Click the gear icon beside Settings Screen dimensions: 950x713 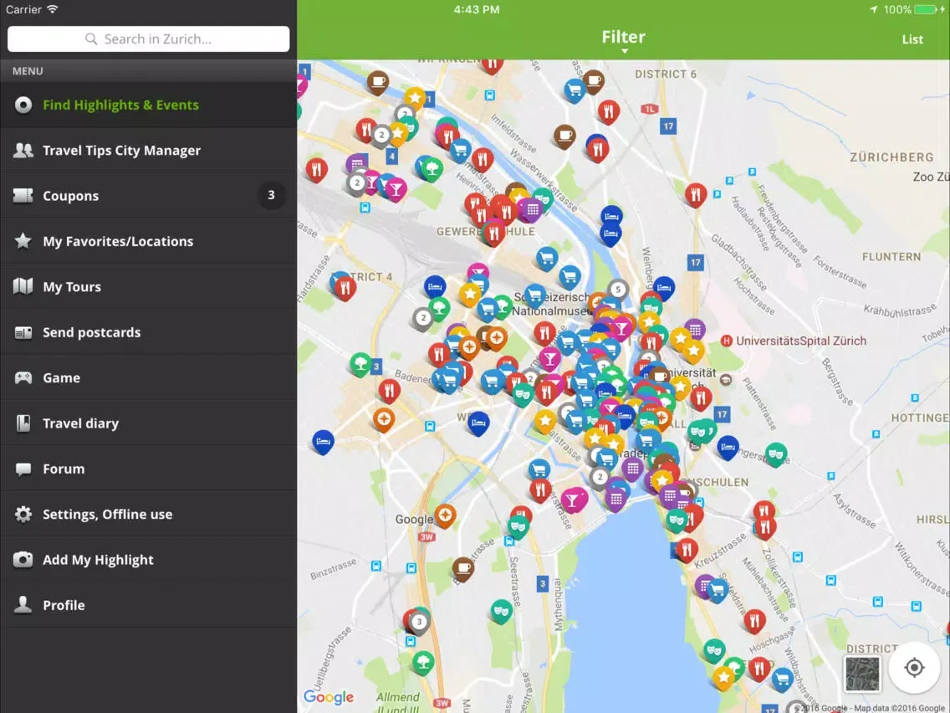pos(23,514)
